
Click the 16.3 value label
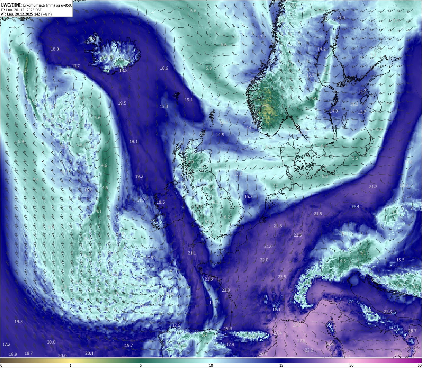248,197
